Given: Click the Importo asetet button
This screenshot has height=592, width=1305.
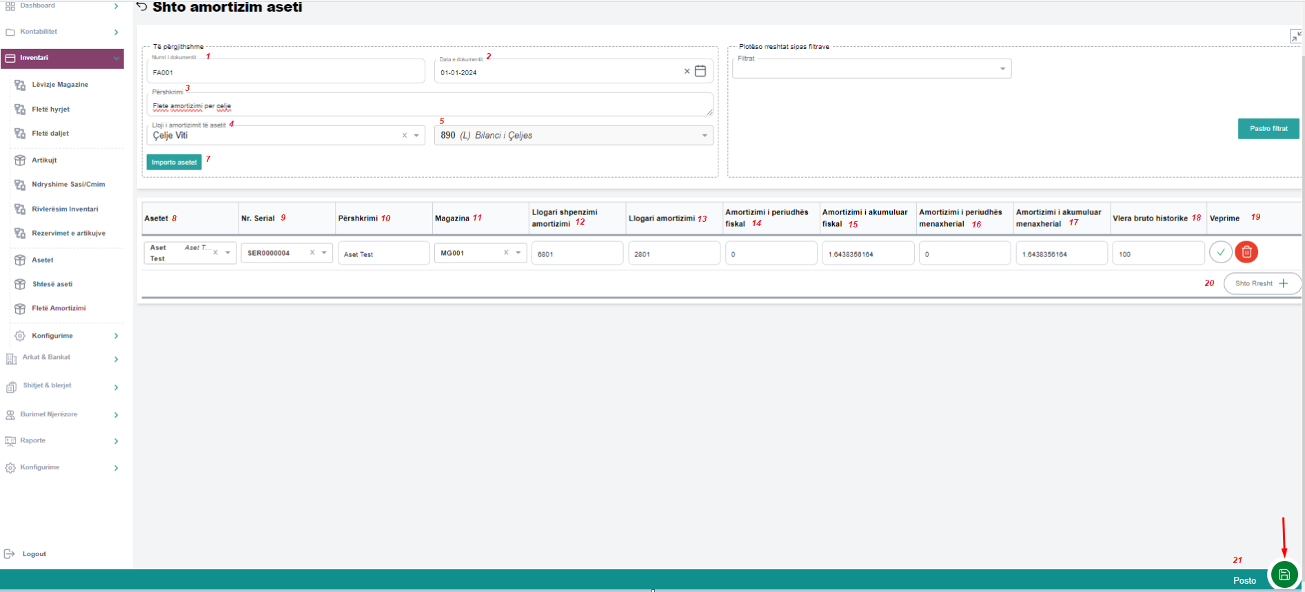Looking at the screenshot, I should [174, 162].
